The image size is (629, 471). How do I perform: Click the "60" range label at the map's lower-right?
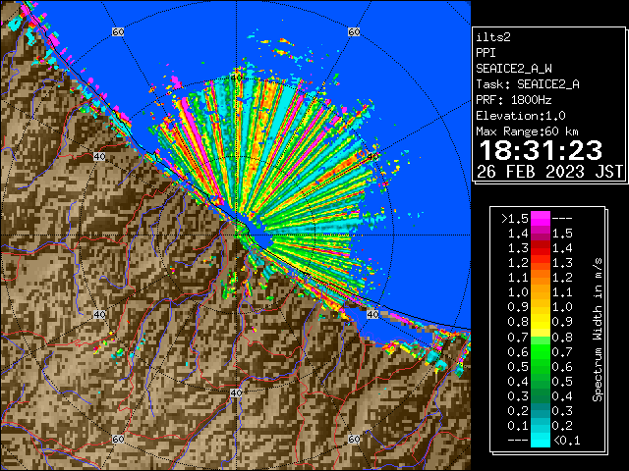coord(354,439)
